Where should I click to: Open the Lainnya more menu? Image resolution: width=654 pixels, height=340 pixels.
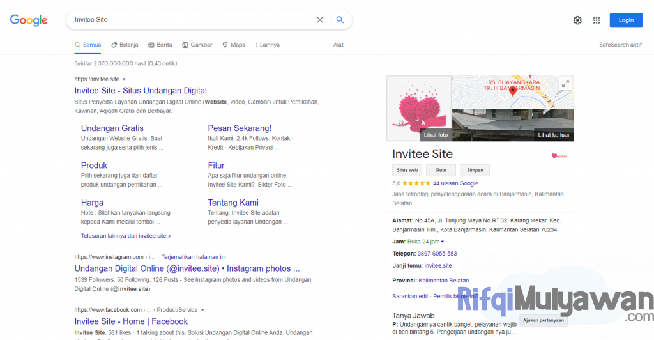[268, 45]
